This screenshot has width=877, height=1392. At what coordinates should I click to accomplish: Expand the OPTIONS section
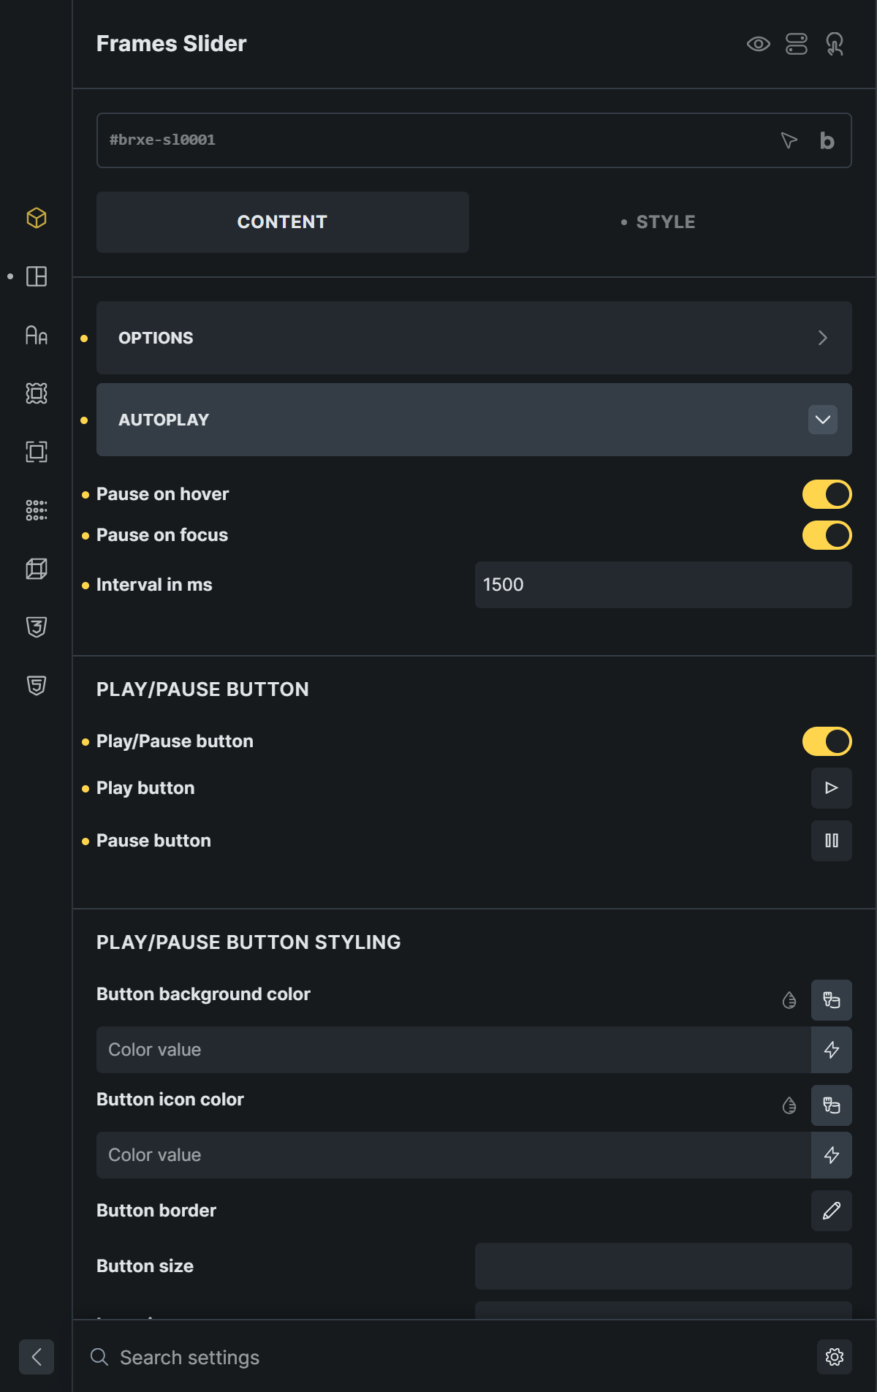474,338
